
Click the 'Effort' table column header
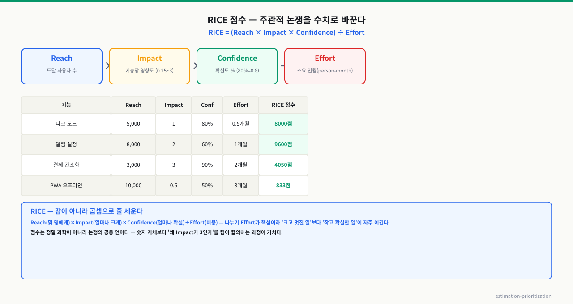point(241,105)
